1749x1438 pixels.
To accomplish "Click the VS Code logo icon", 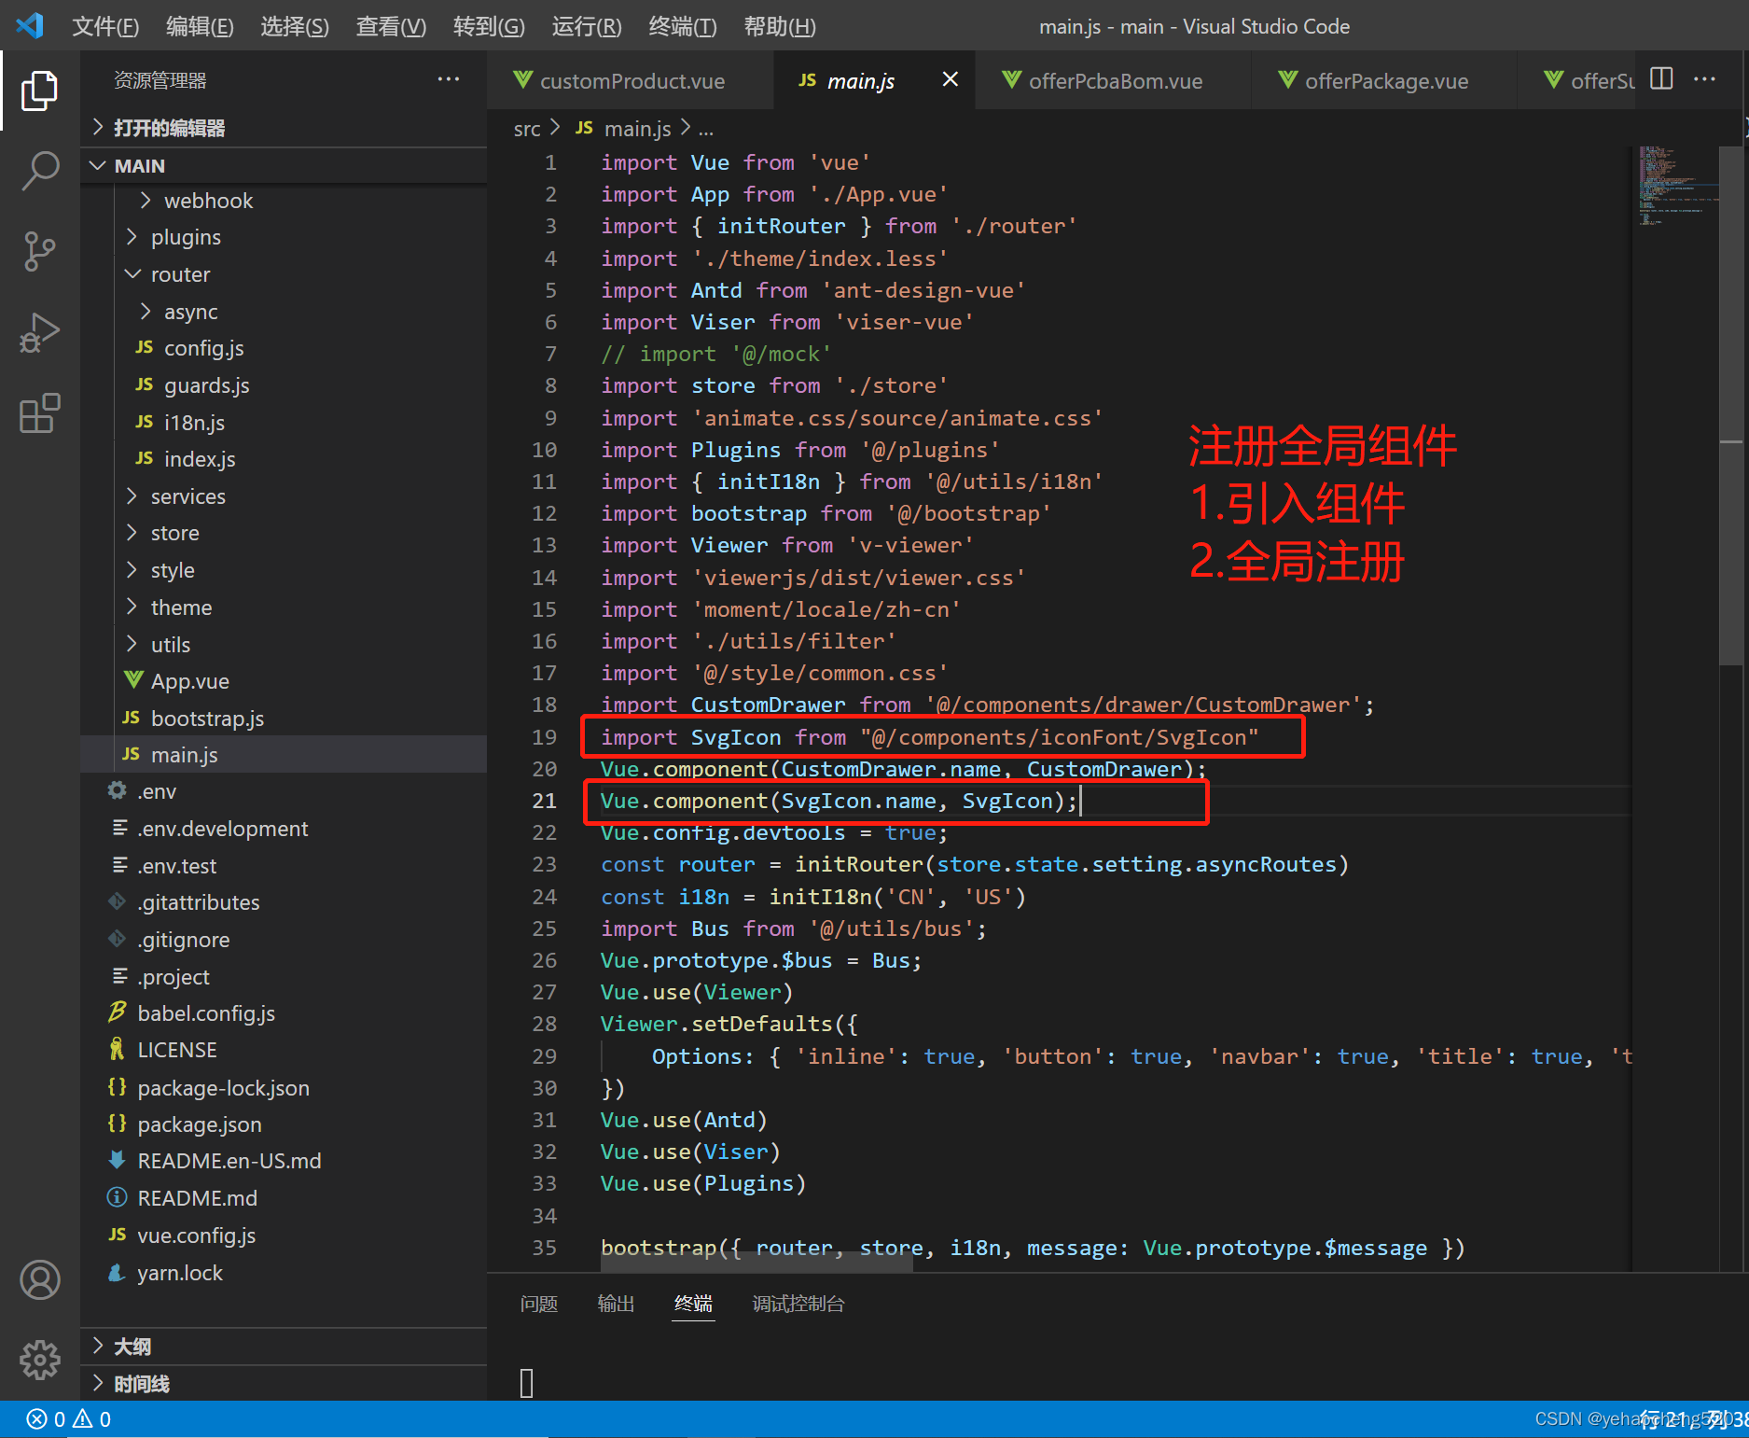I will click(30, 25).
